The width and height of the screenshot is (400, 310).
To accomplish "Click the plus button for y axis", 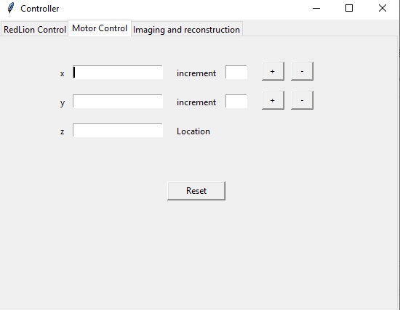I will click(273, 100).
